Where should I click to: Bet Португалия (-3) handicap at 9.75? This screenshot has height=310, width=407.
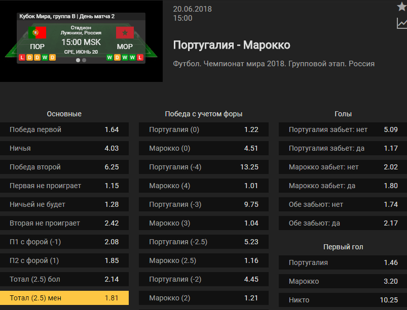tap(204, 204)
